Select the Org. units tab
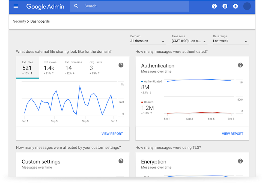The width and height of the screenshot is (262, 185). [x=96, y=67]
